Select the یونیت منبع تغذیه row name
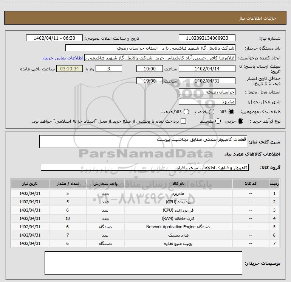This screenshot has width=291, height=282. click(178, 243)
